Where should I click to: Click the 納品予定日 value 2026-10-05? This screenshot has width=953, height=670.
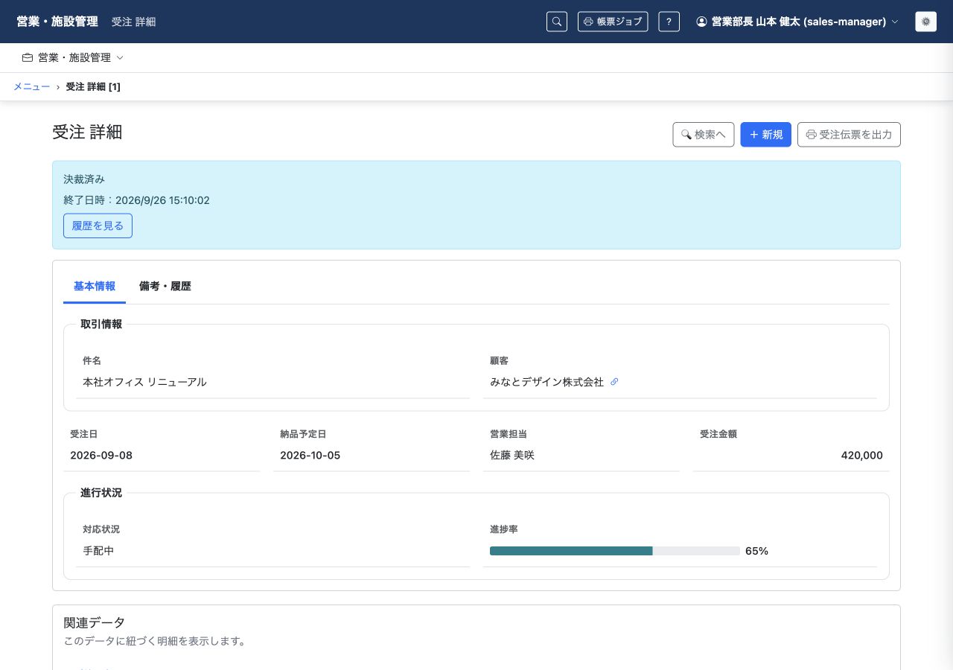pos(310,455)
